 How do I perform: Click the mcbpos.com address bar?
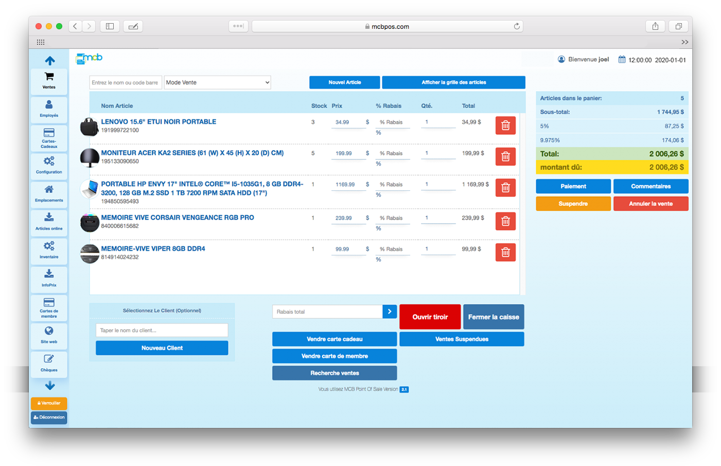point(387,26)
